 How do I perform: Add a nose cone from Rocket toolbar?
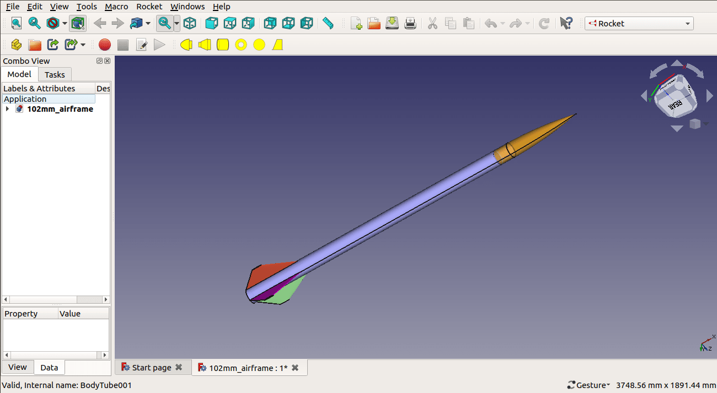[x=186, y=45]
